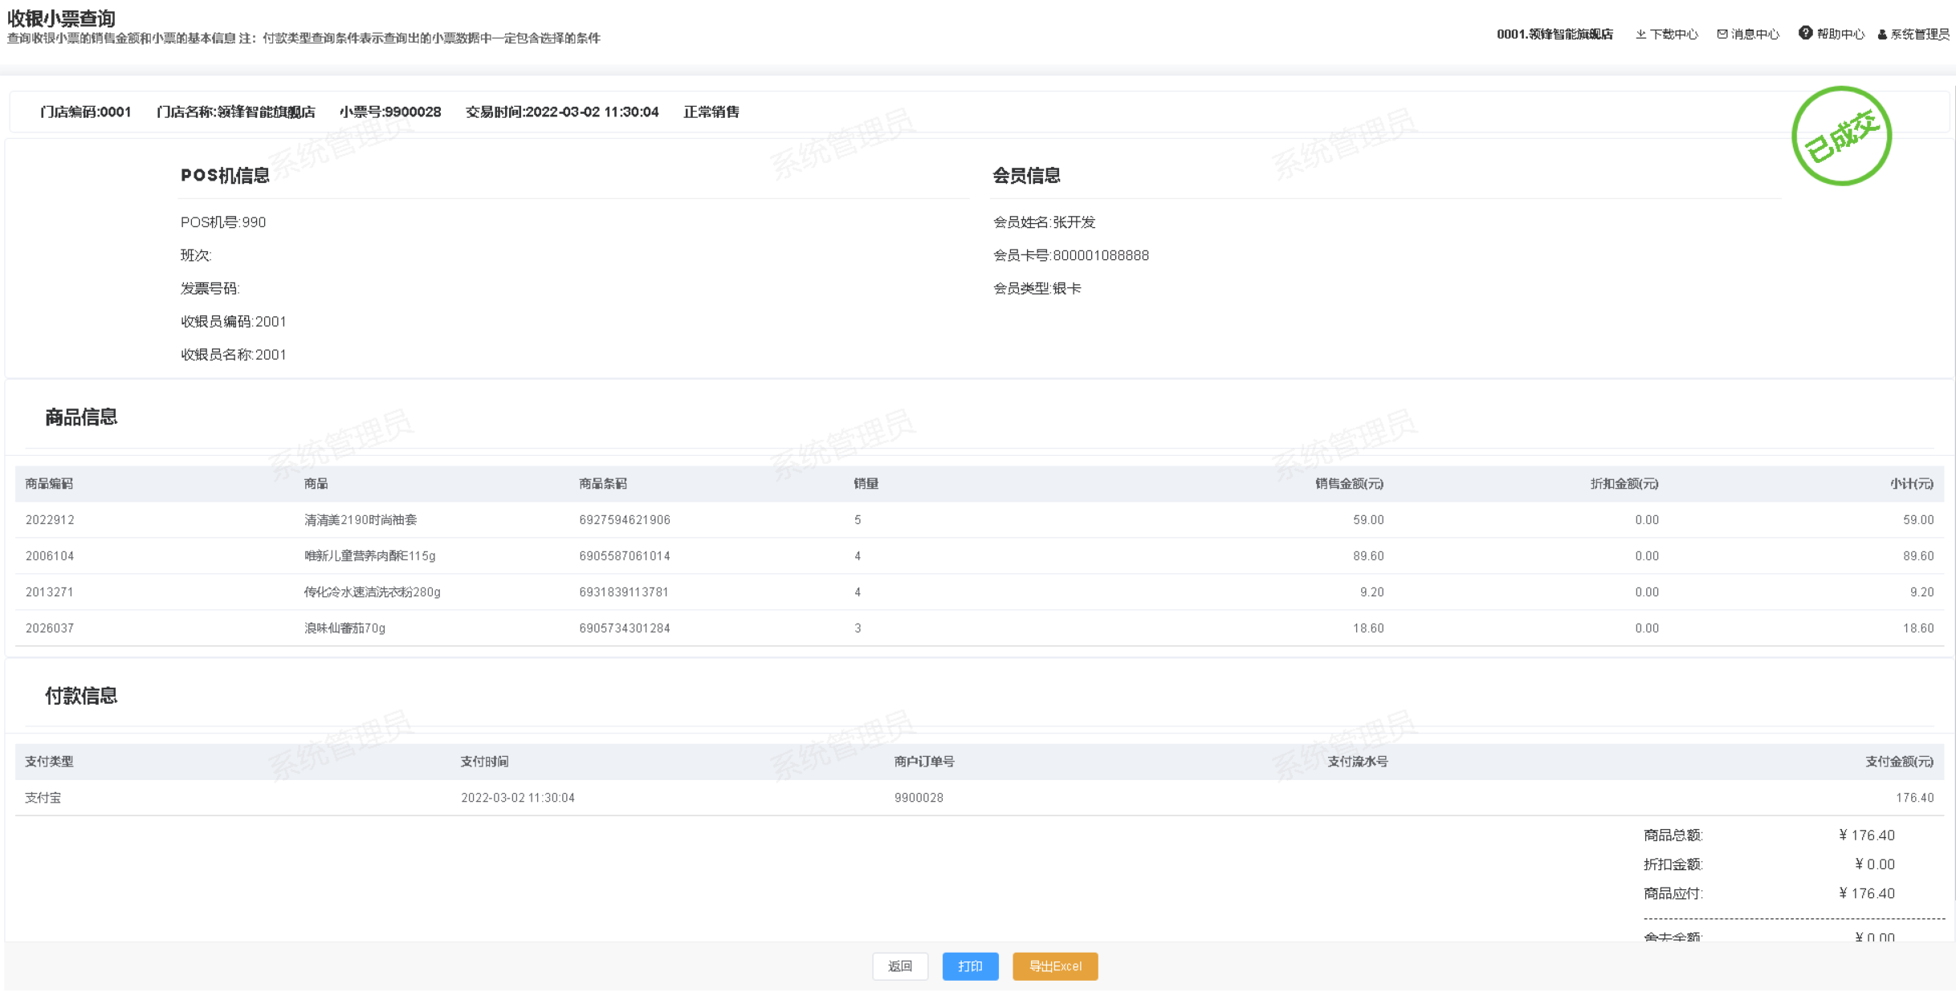1956x992 pixels.
Task: Click 销售金额(元) column header
Action: 1349,484
